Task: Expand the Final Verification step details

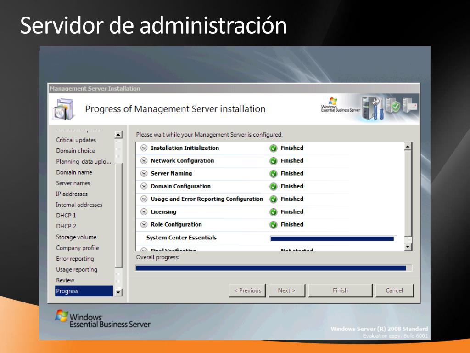Action: (x=144, y=250)
